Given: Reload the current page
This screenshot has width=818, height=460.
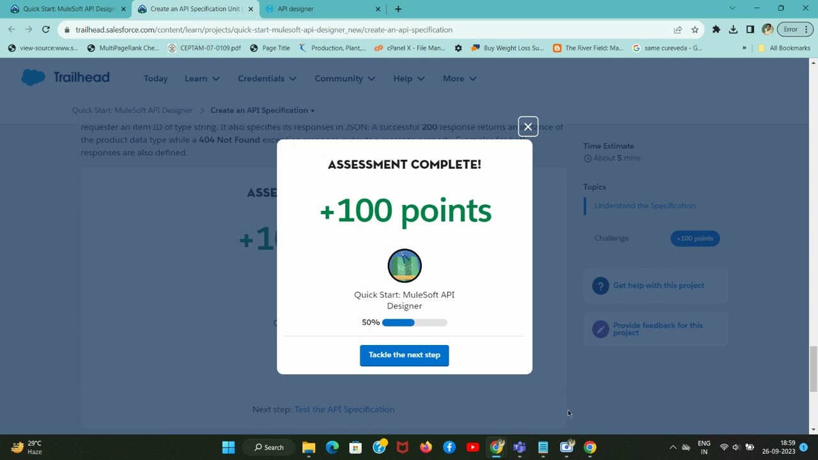Looking at the screenshot, I should coord(46,29).
